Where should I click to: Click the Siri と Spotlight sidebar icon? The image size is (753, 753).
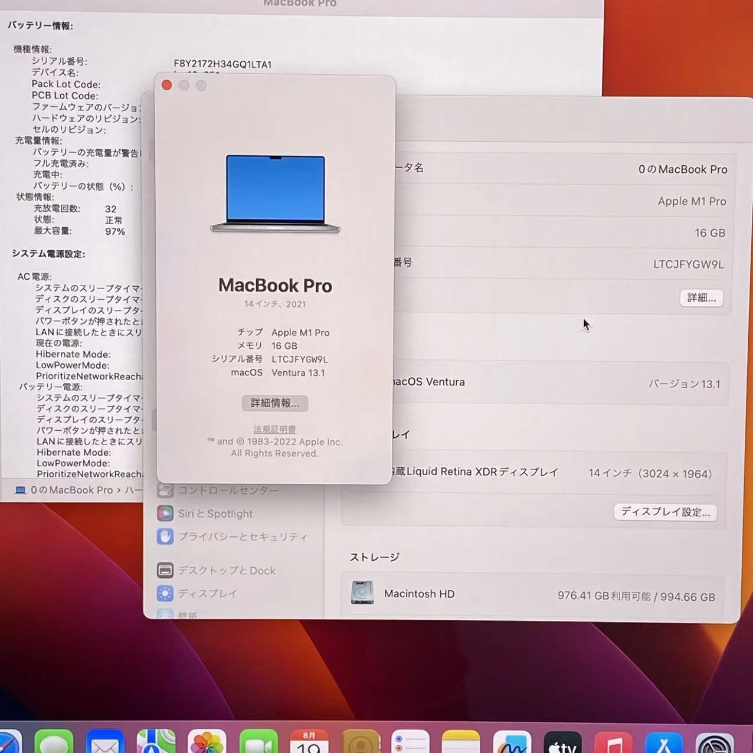(x=165, y=513)
